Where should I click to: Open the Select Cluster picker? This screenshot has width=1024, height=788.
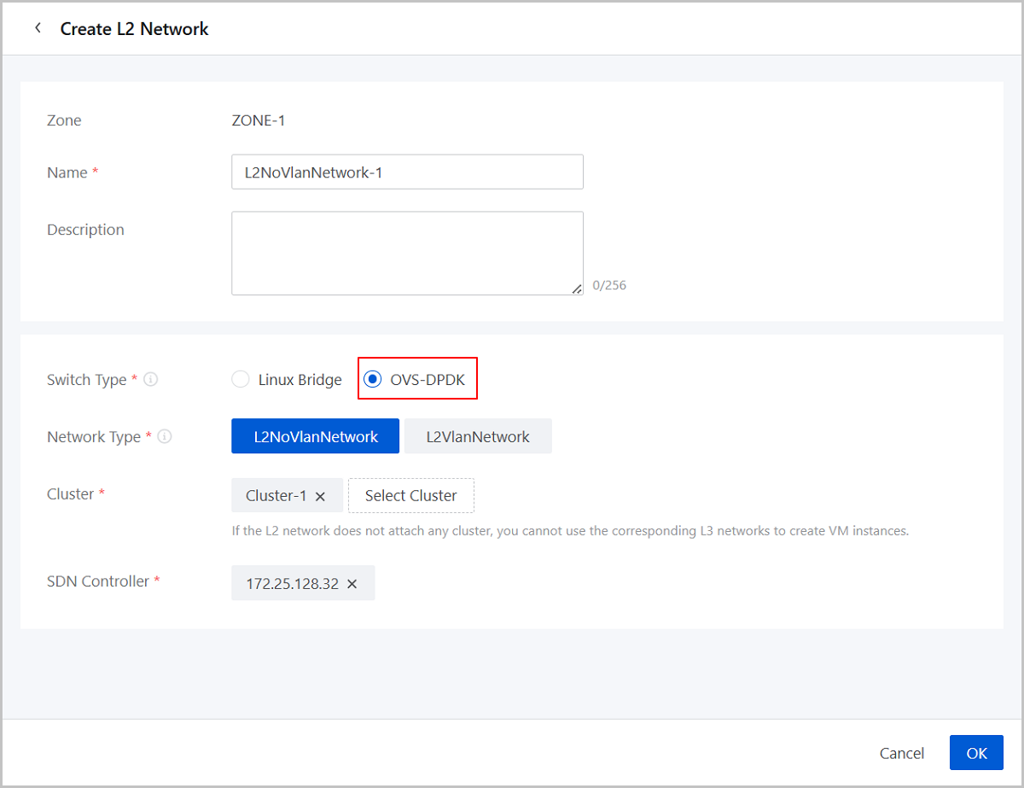coord(410,495)
